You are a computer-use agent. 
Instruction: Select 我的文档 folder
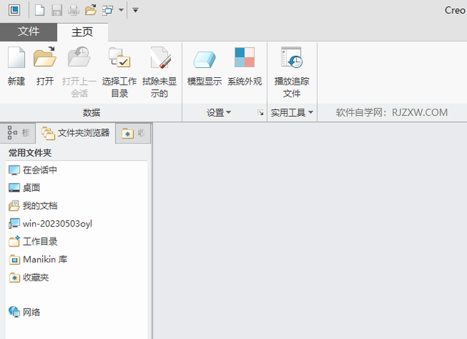coord(33,206)
